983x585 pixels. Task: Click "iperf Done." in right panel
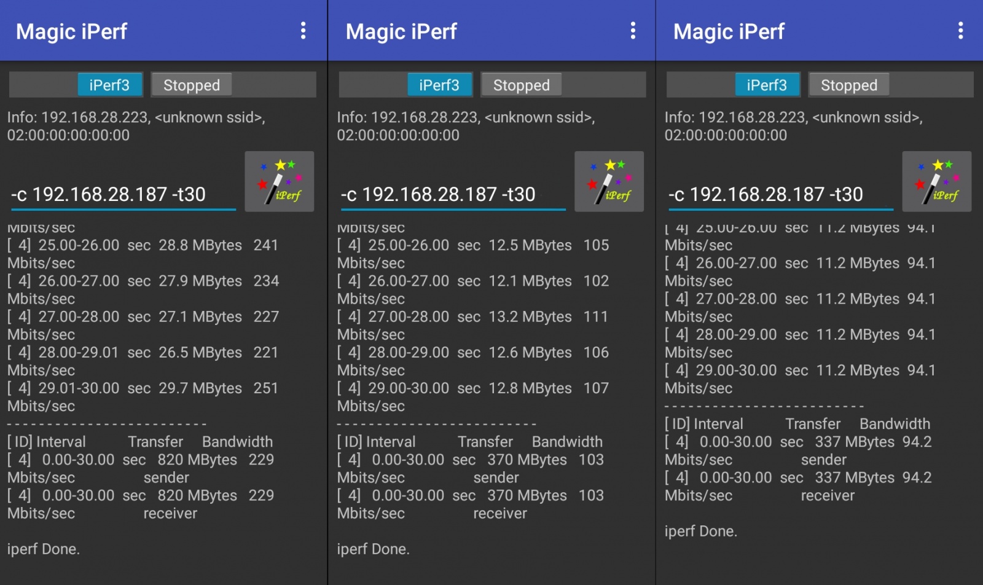tap(701, 531)
